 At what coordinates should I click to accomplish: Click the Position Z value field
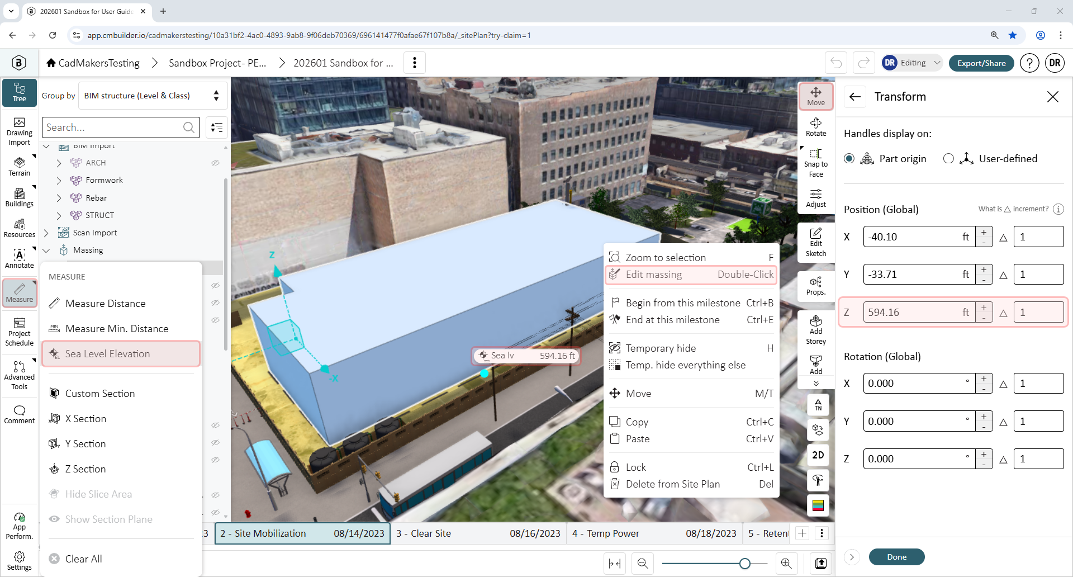pos(919,313)
